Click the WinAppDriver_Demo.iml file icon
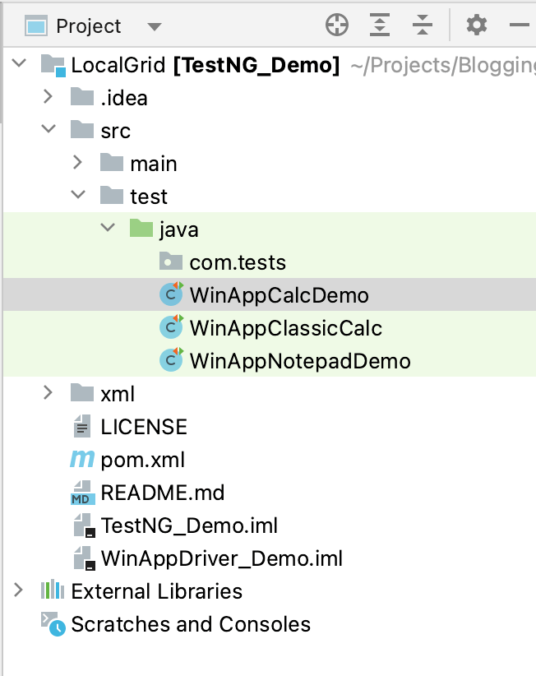536x676 pixels. click(x=85, y=558)
